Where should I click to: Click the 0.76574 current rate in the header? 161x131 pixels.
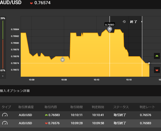42,3
